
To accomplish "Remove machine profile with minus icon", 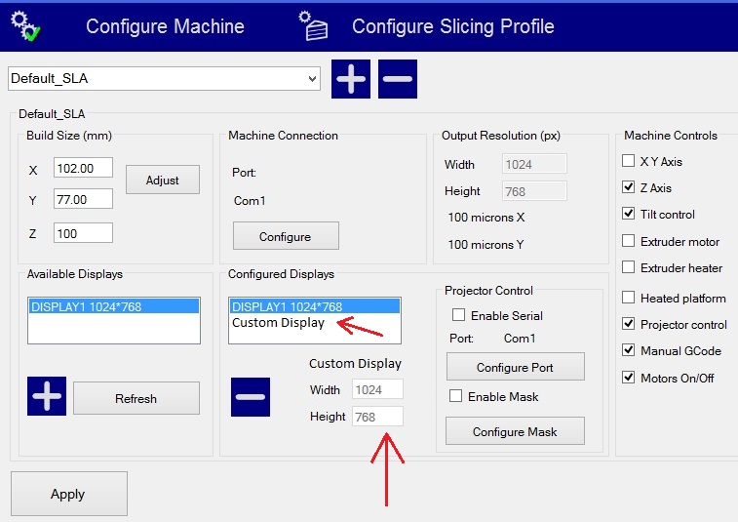I will [x=398, y=79].
